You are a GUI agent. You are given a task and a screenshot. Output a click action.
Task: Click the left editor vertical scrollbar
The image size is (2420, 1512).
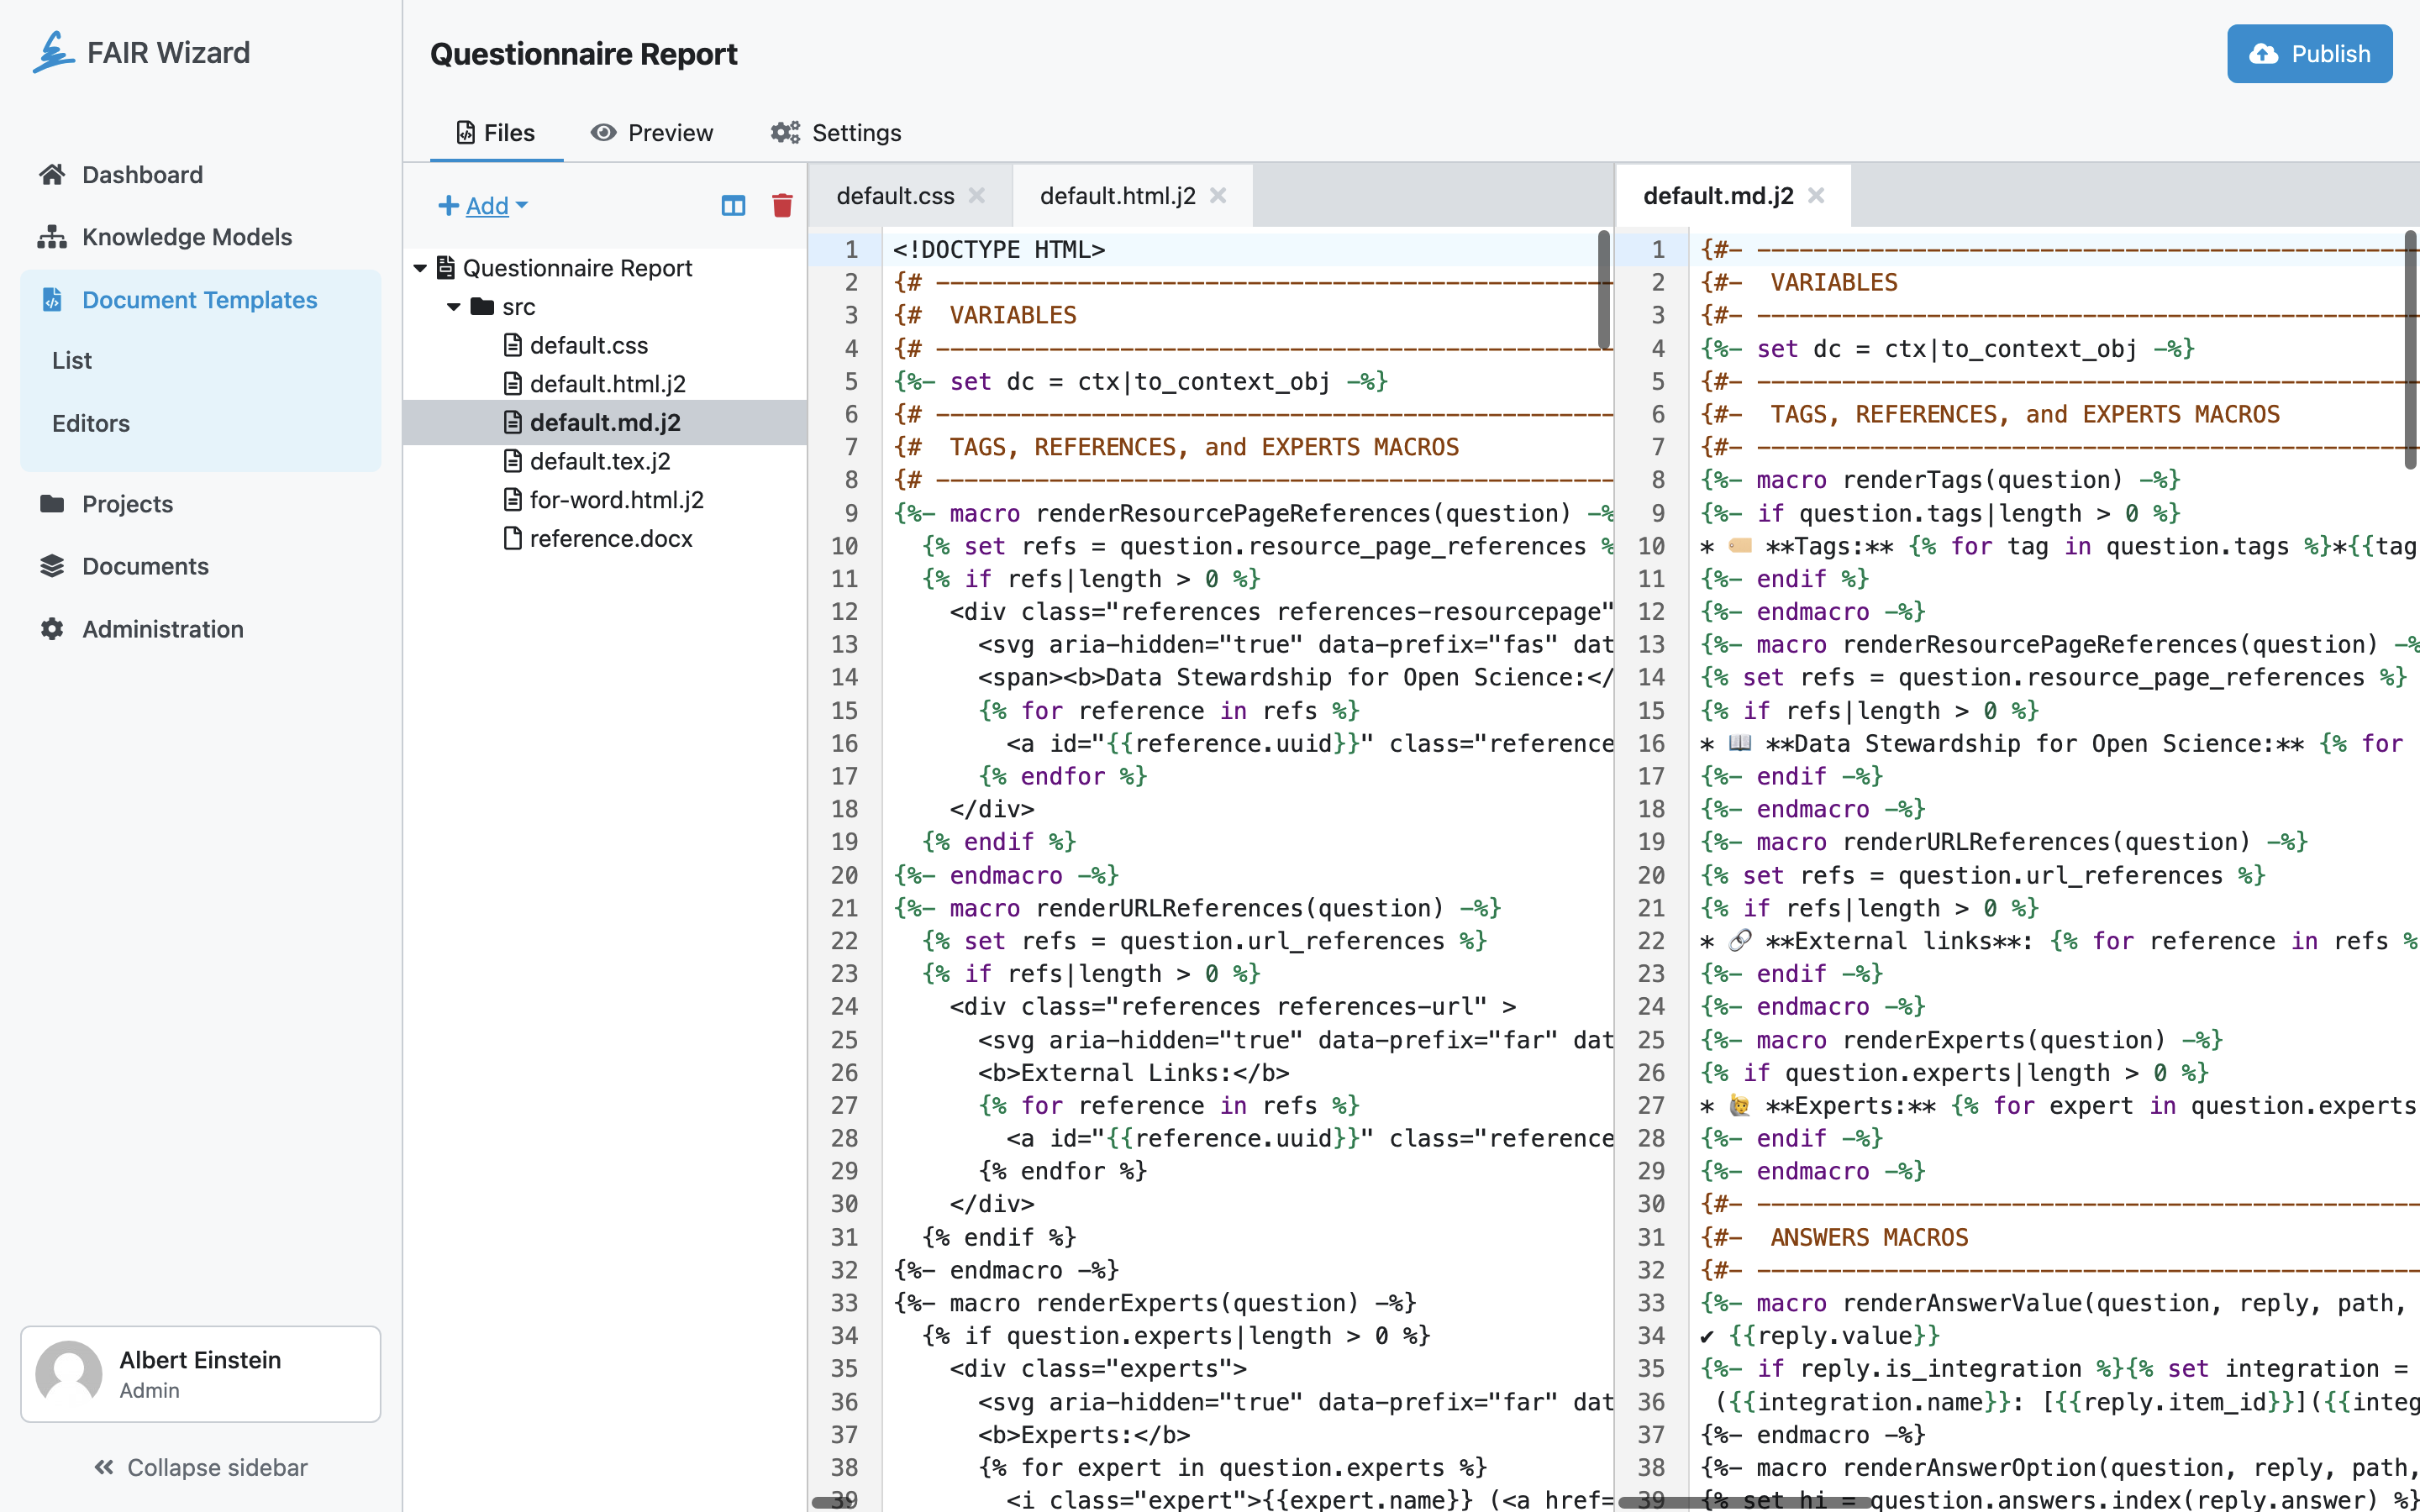coord(1603,290)
